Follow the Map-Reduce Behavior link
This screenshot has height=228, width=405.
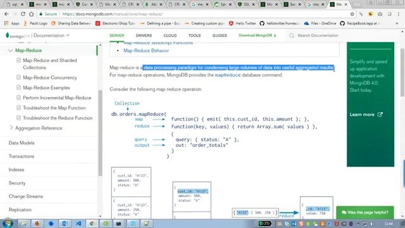146,51
